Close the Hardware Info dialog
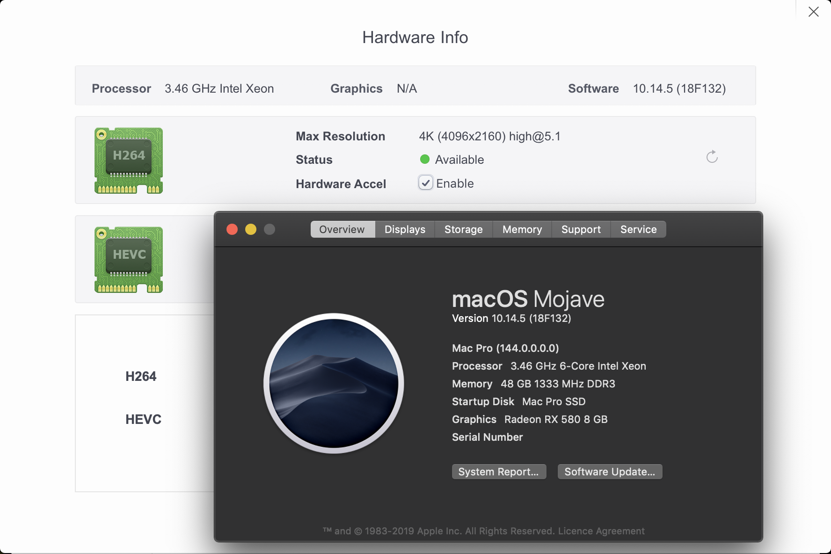 click(x=814, y=11)
